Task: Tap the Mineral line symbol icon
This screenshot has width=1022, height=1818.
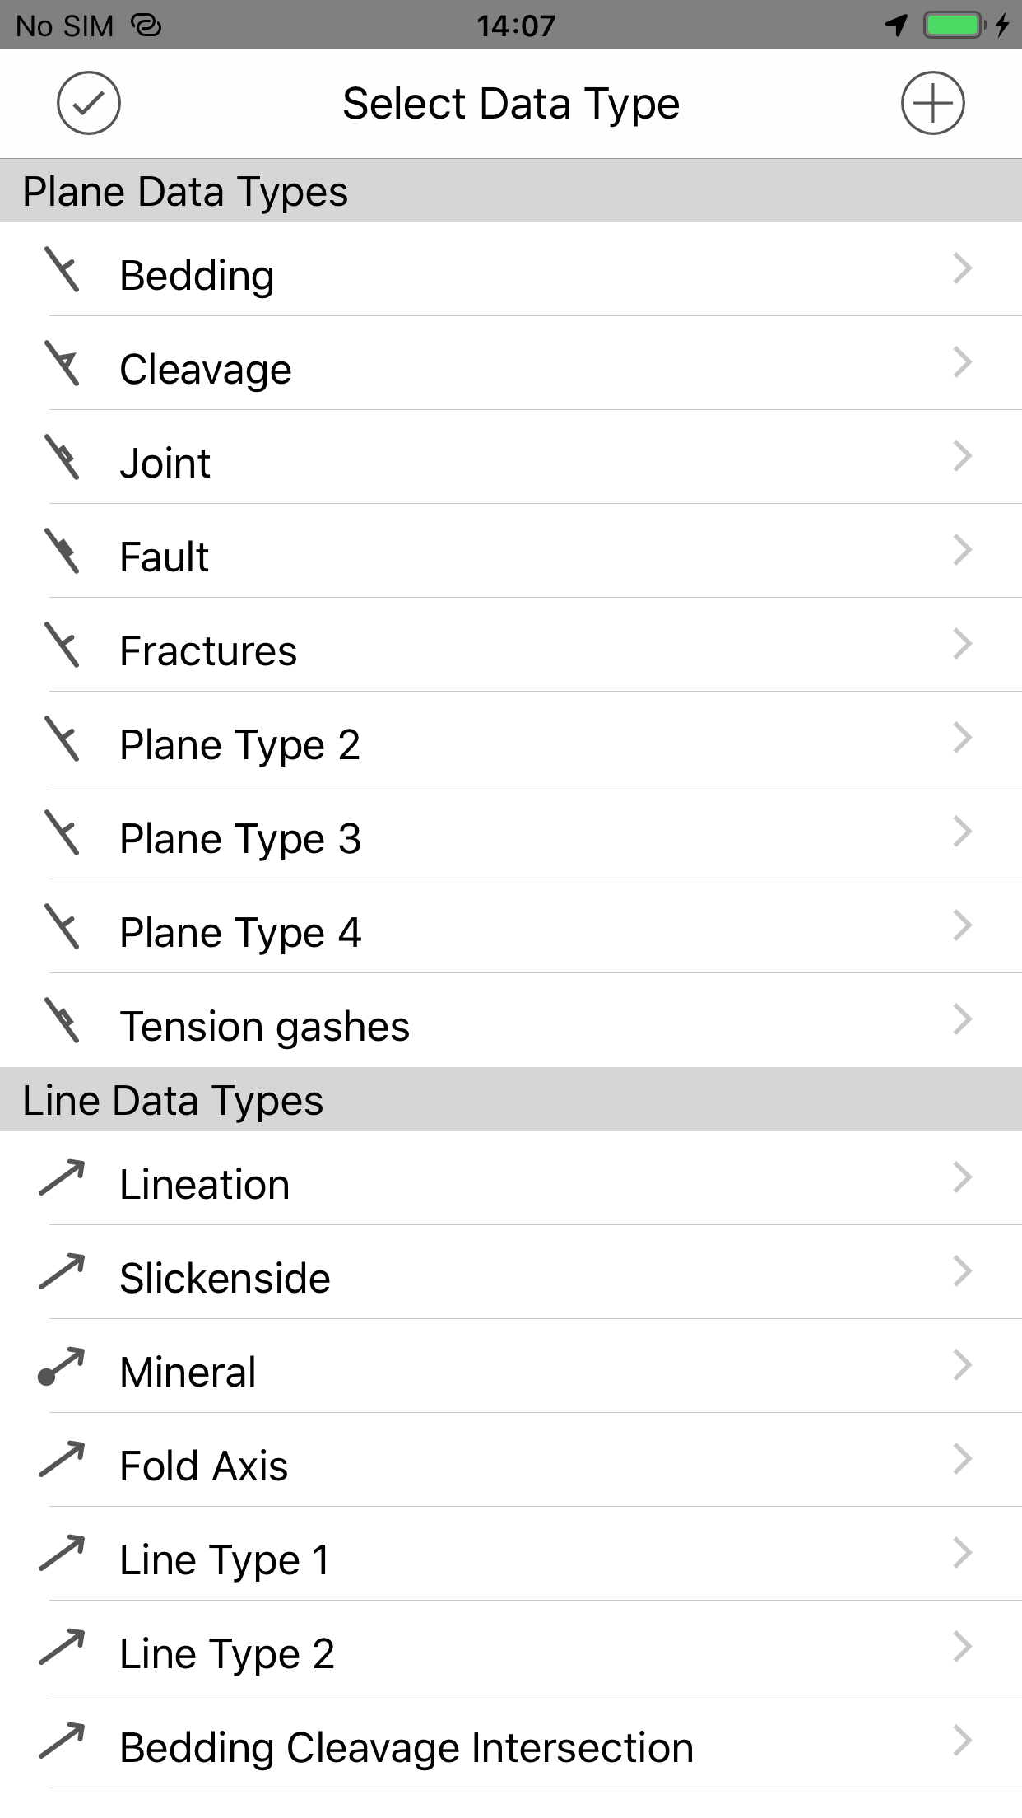Action: pyautogui.click(x=62, y=1367)
